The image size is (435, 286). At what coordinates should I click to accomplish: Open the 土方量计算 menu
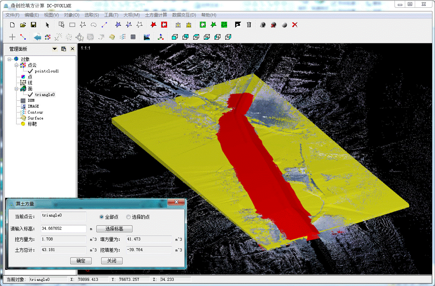156,15
